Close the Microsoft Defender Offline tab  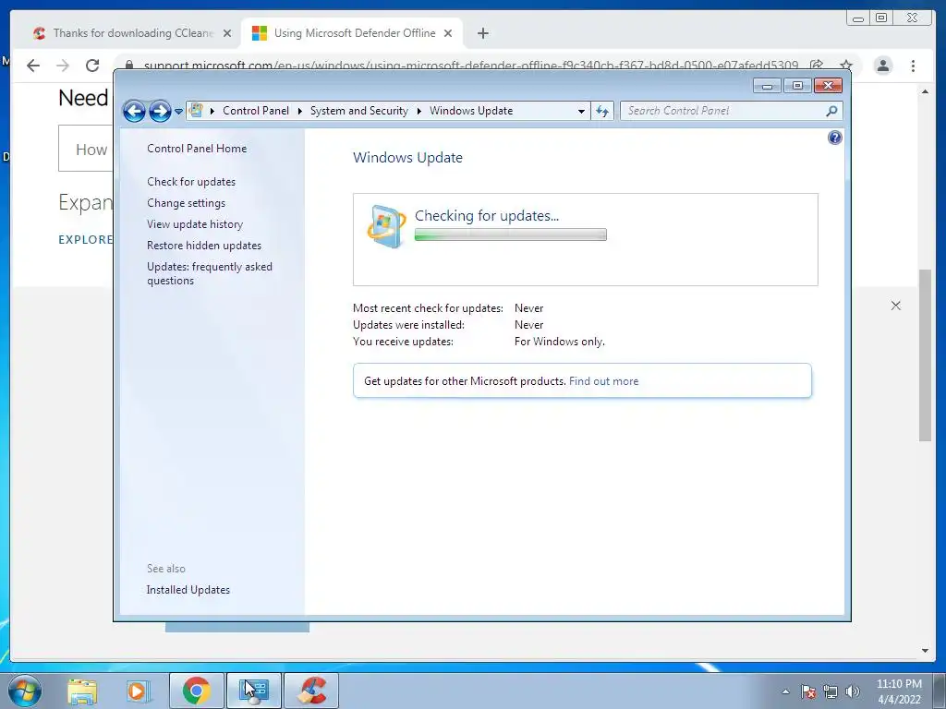[x=448, y=33]
